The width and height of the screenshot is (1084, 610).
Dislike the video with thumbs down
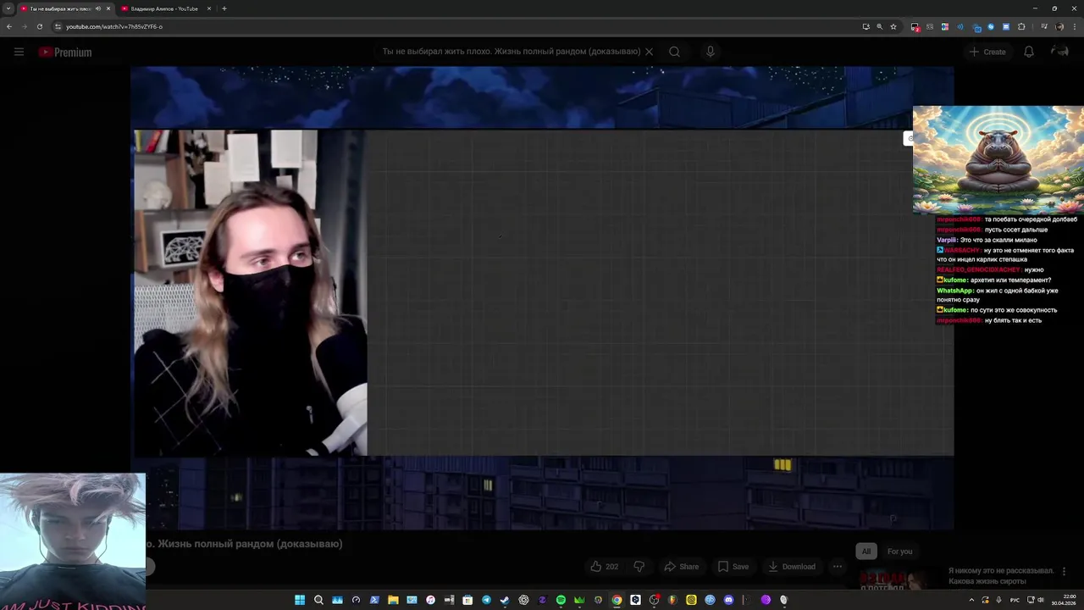[639, 566]
